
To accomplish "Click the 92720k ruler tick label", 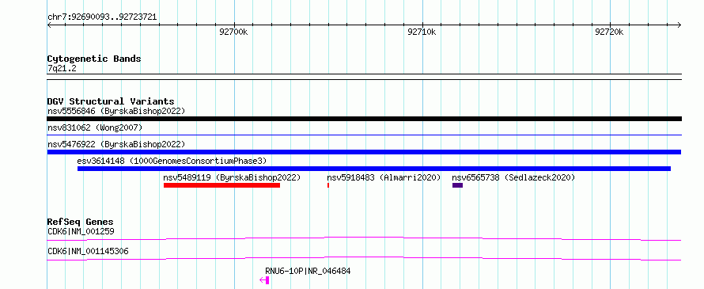I will (609, 32).
